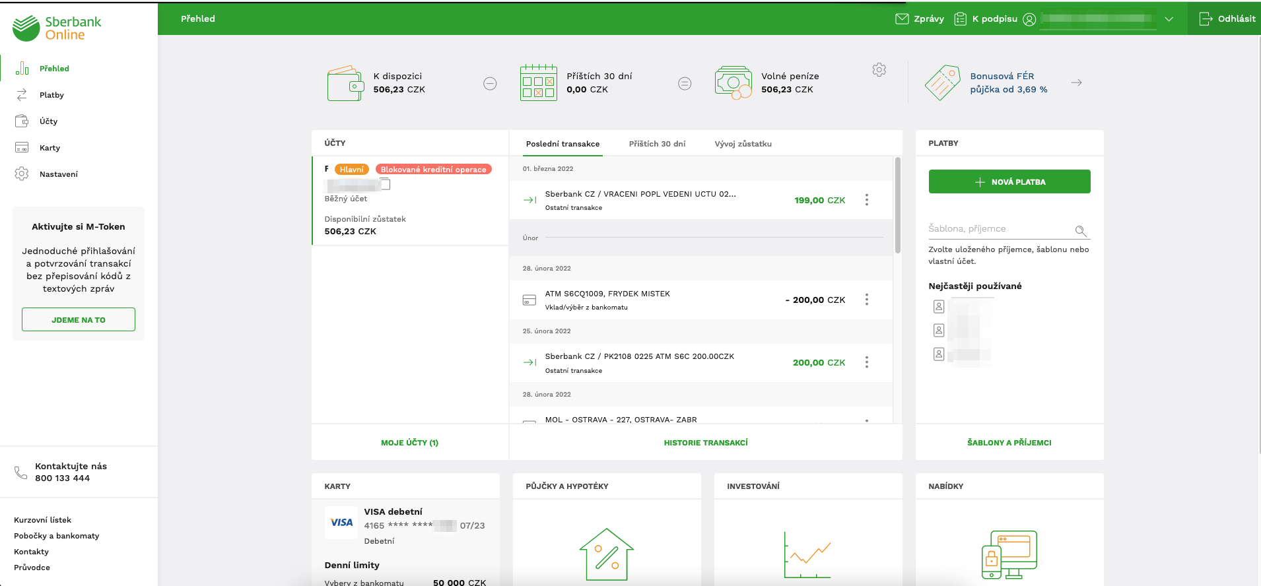Open options menu for VRACENI POPL VEDENI transaction
Screen dimensions: 1261x586
pyautogui.click(x=866, y=200)
